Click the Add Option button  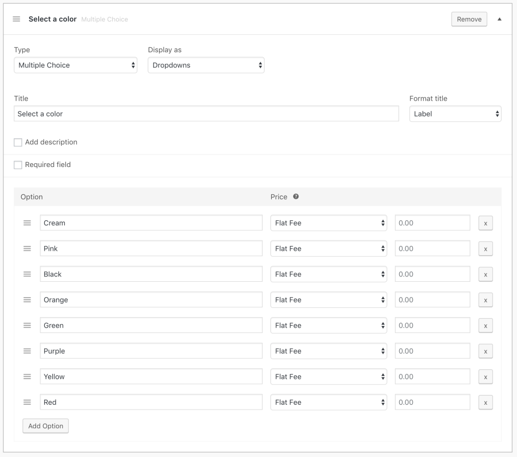tap(46, 426)
